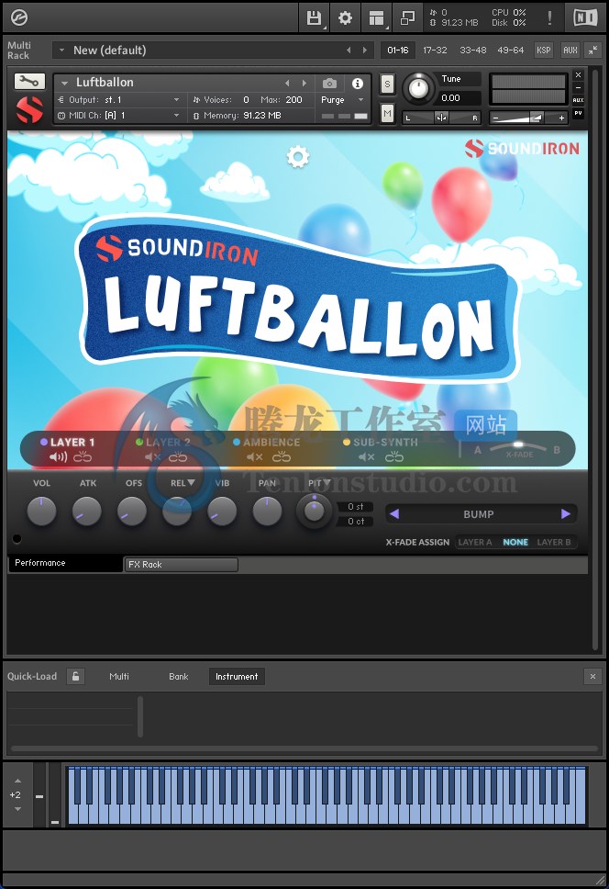Viewport: 609px width, 889px height.
Task: Click the save floppy disk icon
Action: pos(314,18)
